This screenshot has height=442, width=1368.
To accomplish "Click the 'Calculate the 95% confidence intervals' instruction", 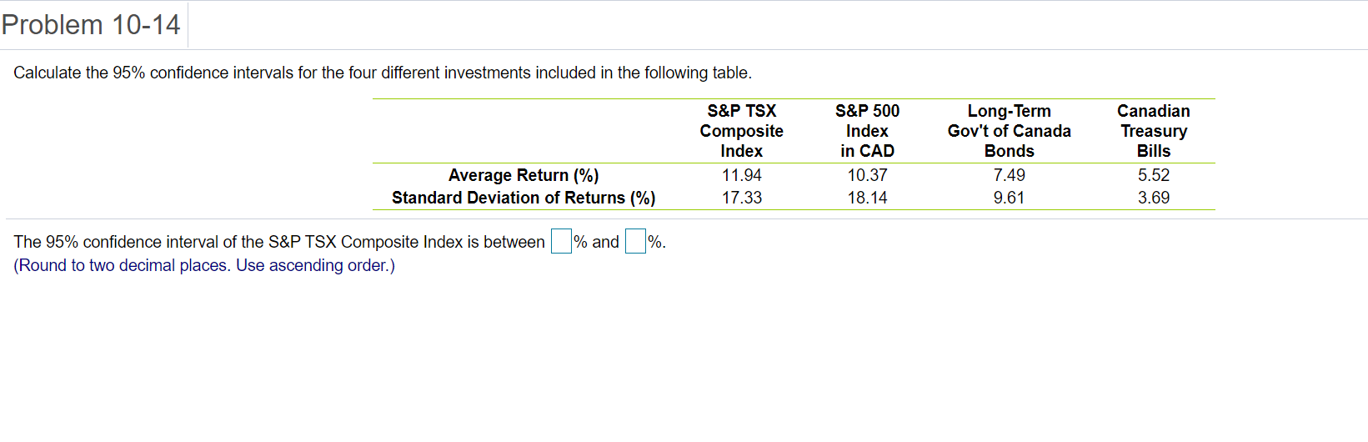I will click(383, 73).
